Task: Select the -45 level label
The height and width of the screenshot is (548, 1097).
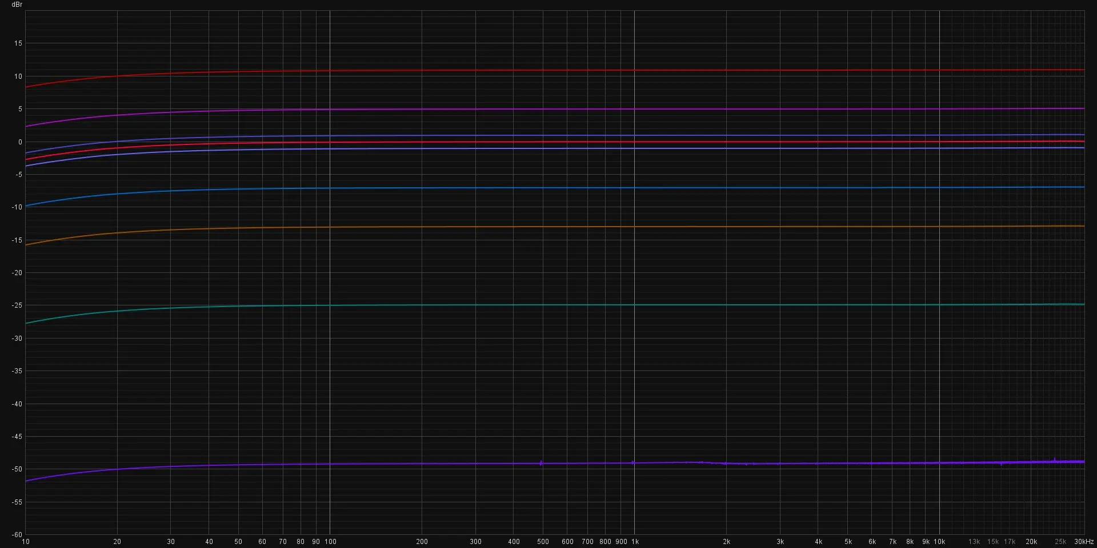Action: 17,437
